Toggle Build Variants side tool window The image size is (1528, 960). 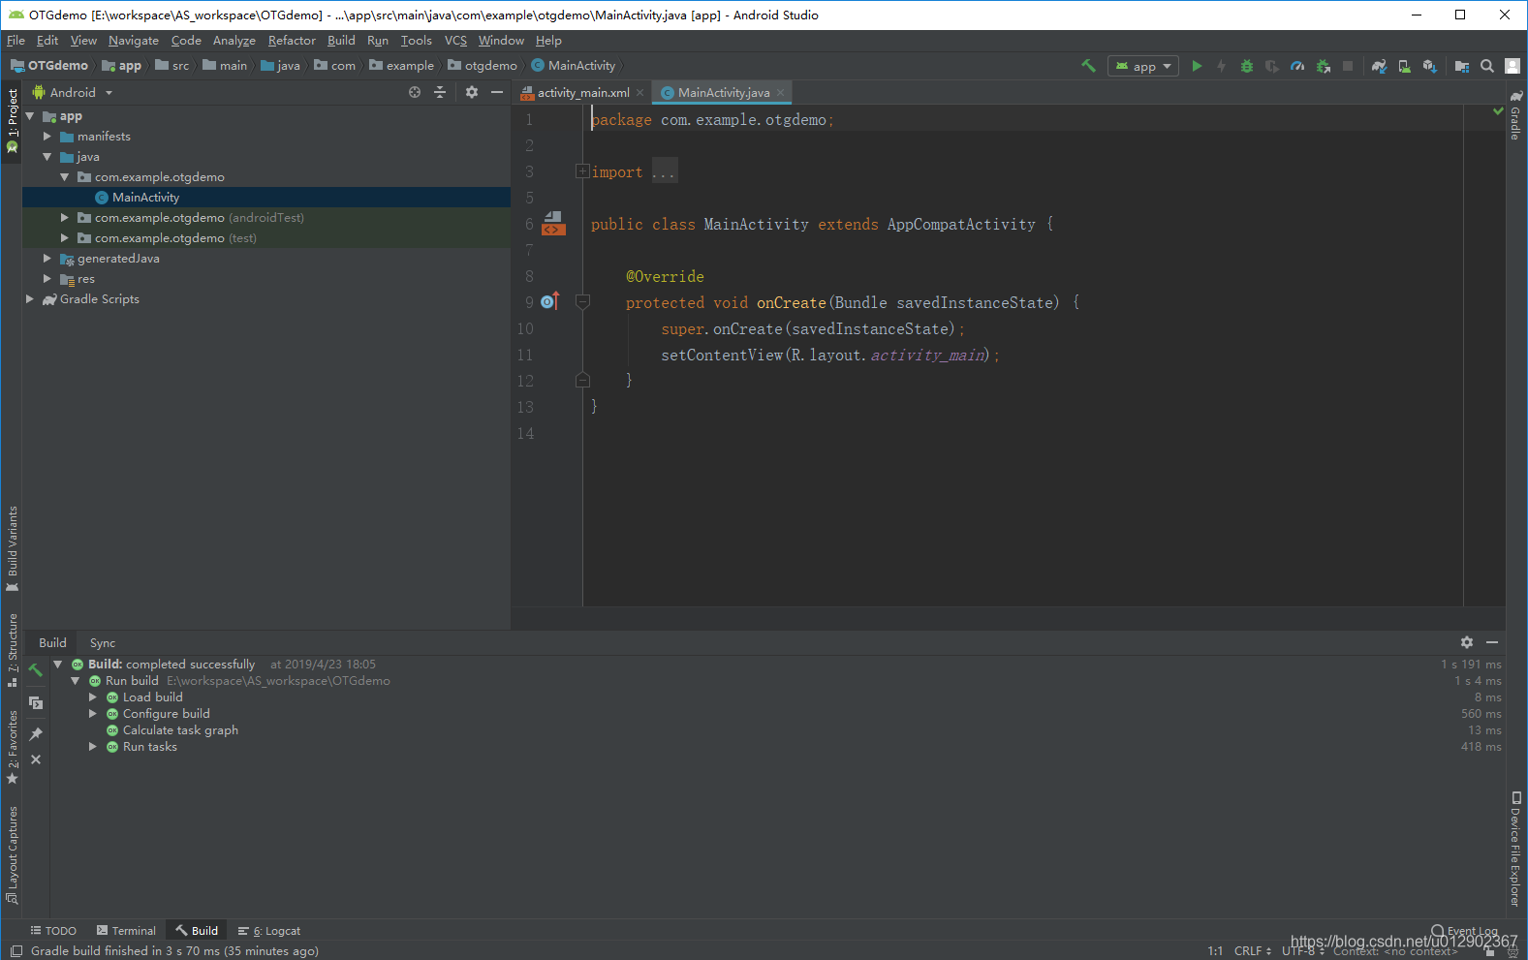point(13,549)
